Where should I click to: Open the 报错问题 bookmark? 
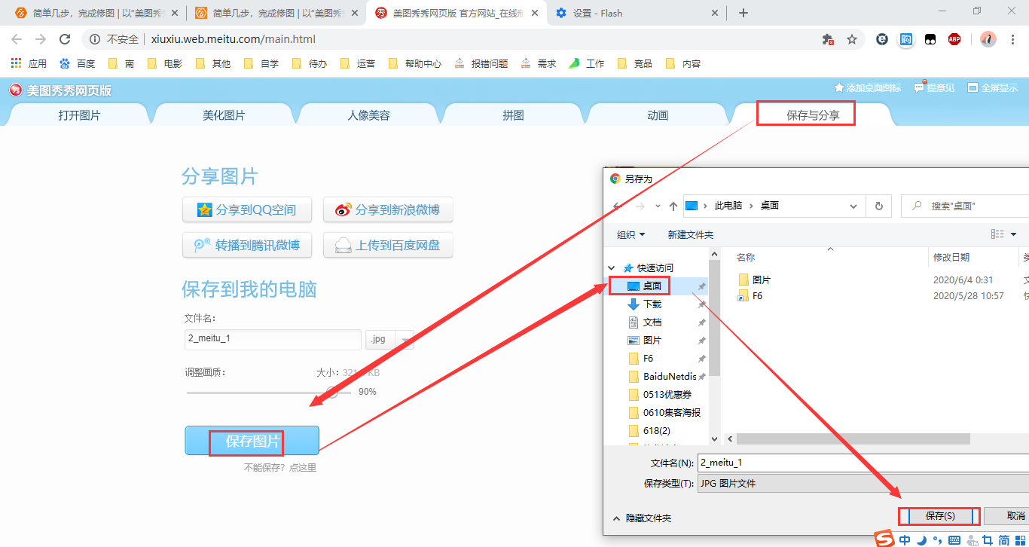coord(481,64)
